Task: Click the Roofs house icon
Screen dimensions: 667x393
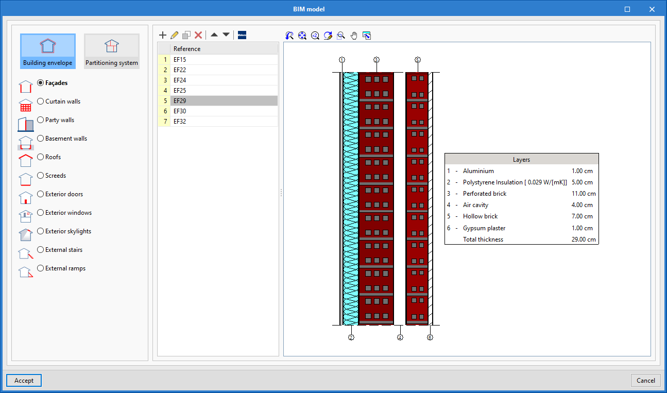Action: click(x=26, y=160)
